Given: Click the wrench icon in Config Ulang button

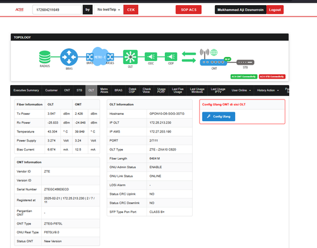Looking at the screenshot, I should pyautogui.click(x=209, y=116).
